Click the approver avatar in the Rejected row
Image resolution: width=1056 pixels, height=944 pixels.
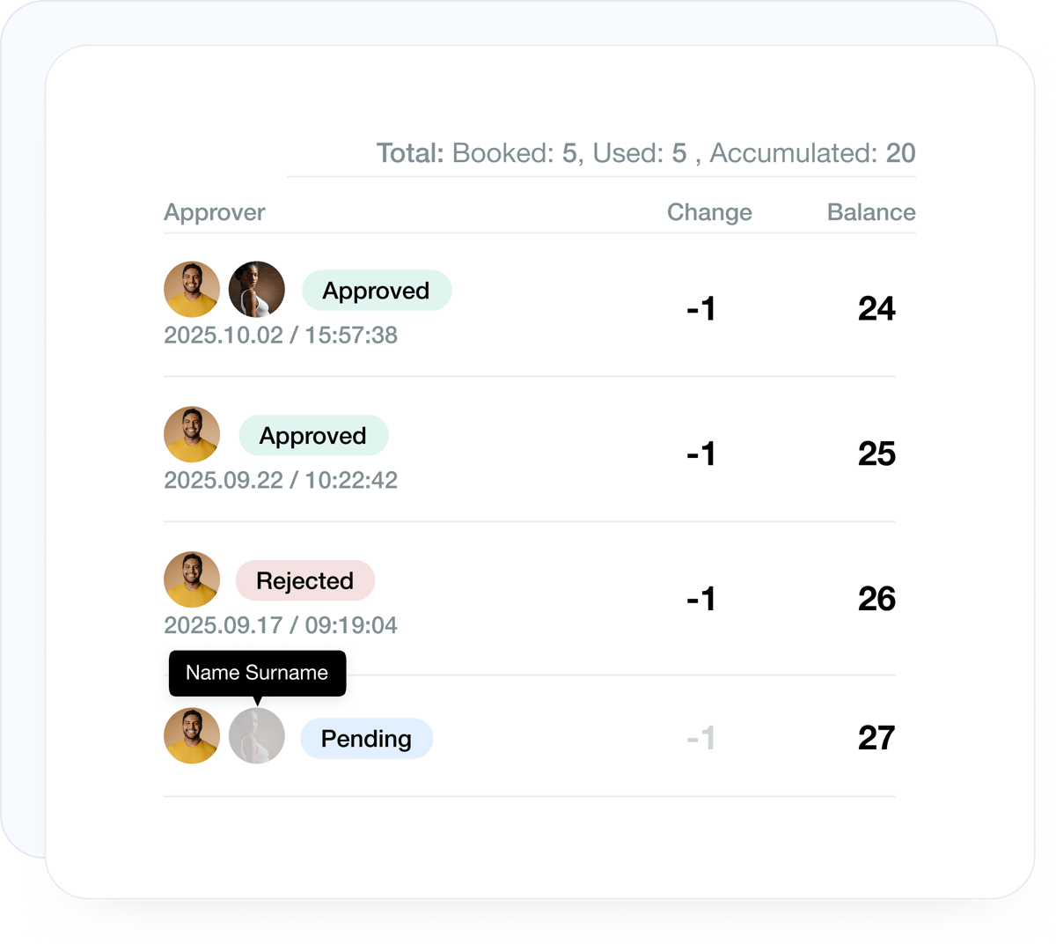tap(191, 579)
